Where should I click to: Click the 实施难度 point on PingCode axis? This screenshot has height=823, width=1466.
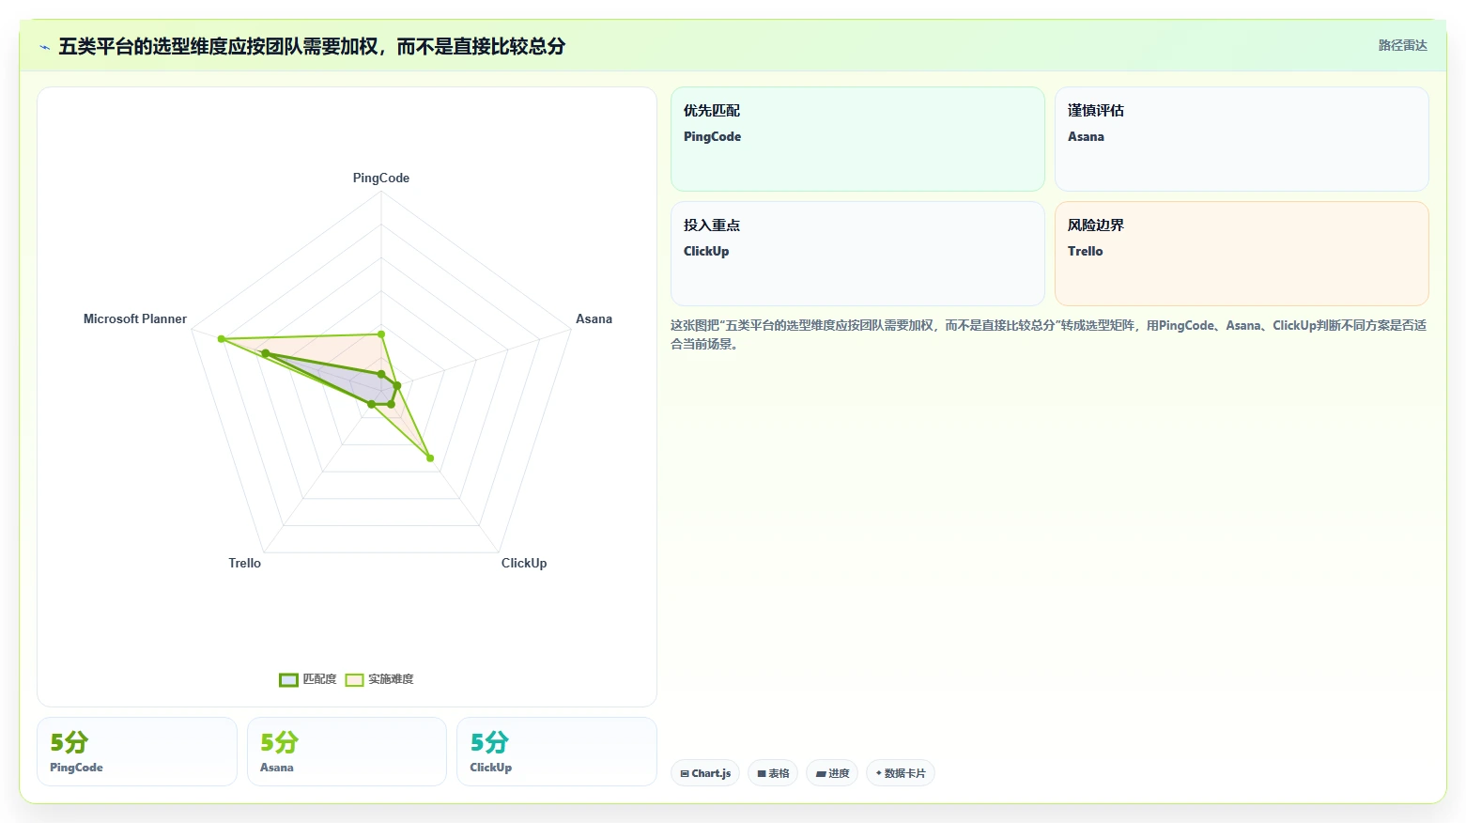pos(381,334)
